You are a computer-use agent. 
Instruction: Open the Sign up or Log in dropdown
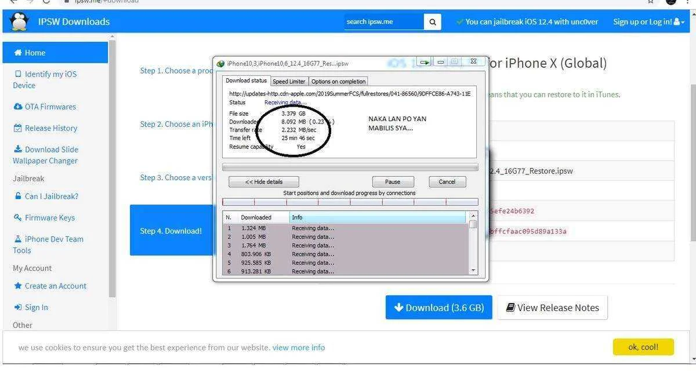649,22
